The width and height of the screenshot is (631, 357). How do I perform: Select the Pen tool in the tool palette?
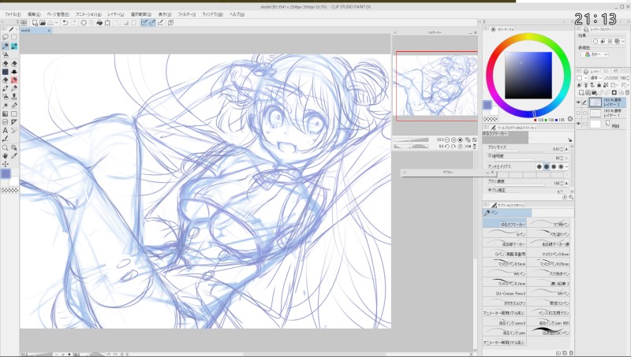point(6,46)
